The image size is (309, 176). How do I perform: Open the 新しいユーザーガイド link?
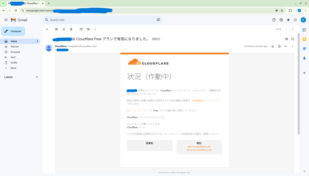(x=139, y=111)
